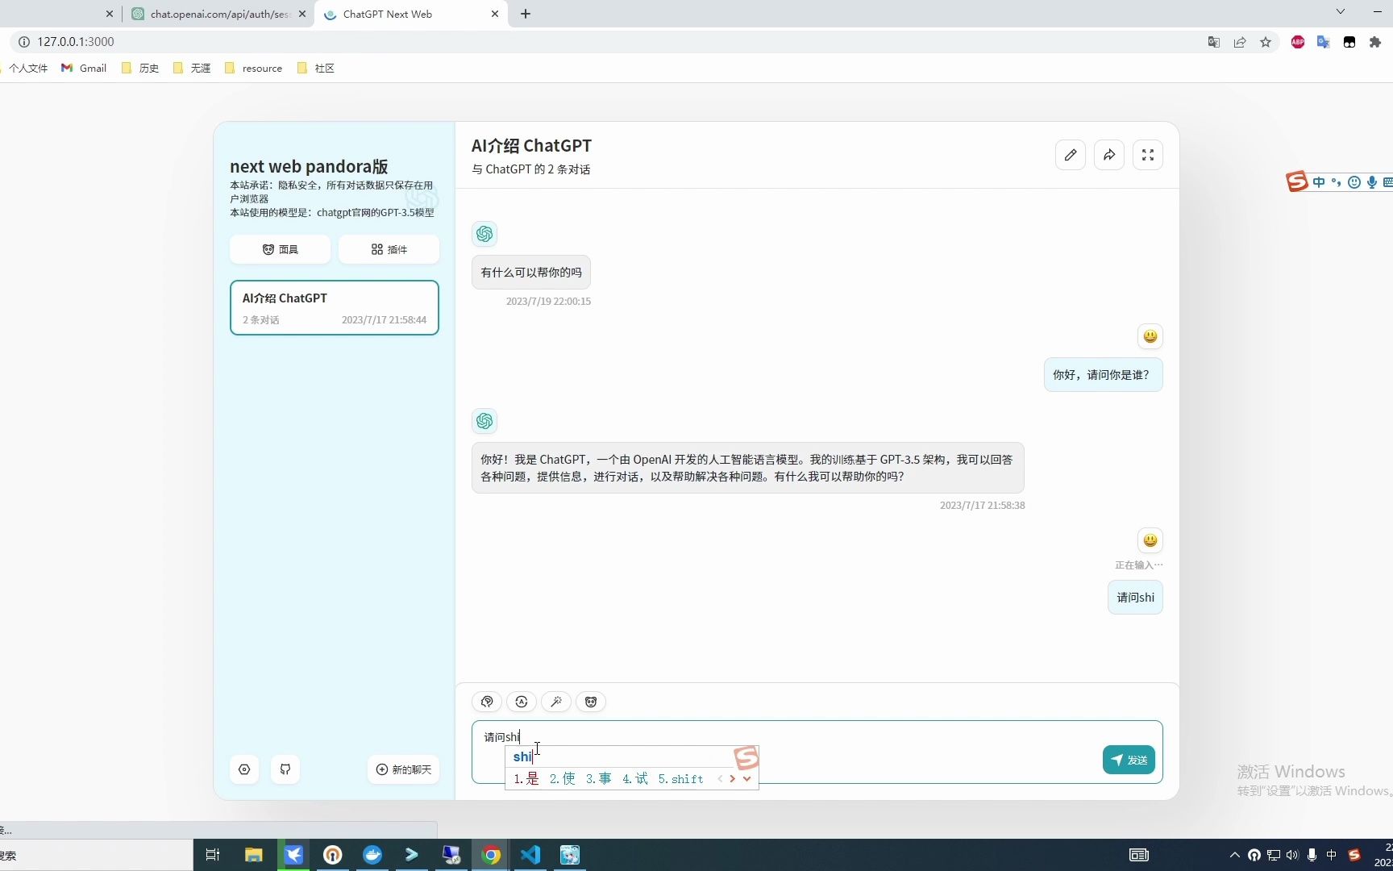Click the share page icon in address bar

pos(1240,42)
